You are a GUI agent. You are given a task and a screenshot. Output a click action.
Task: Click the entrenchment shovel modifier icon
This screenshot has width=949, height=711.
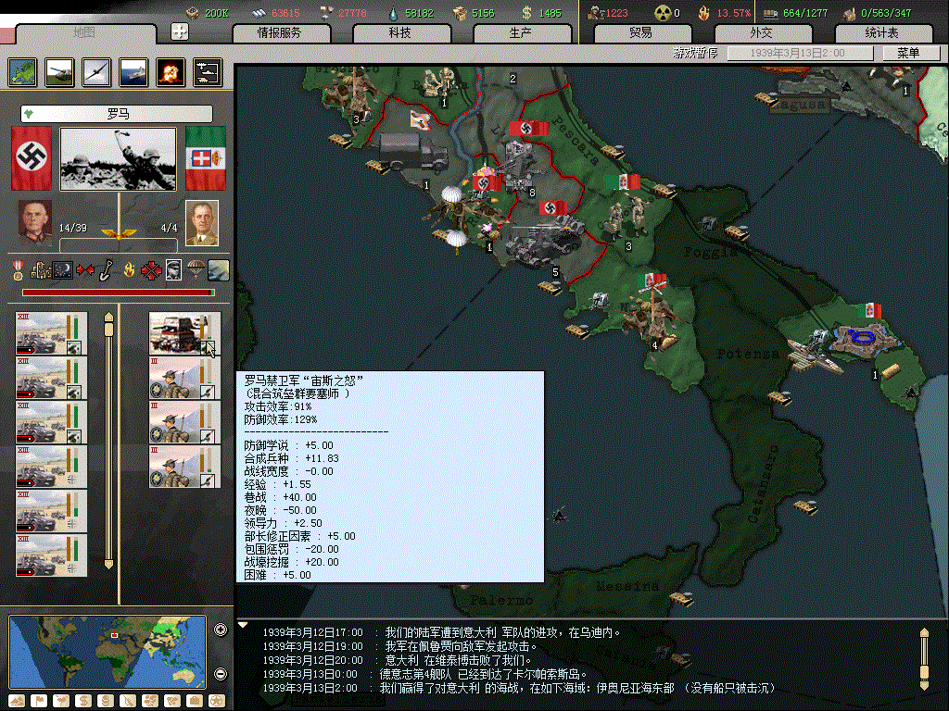click(x=107, y=270)
